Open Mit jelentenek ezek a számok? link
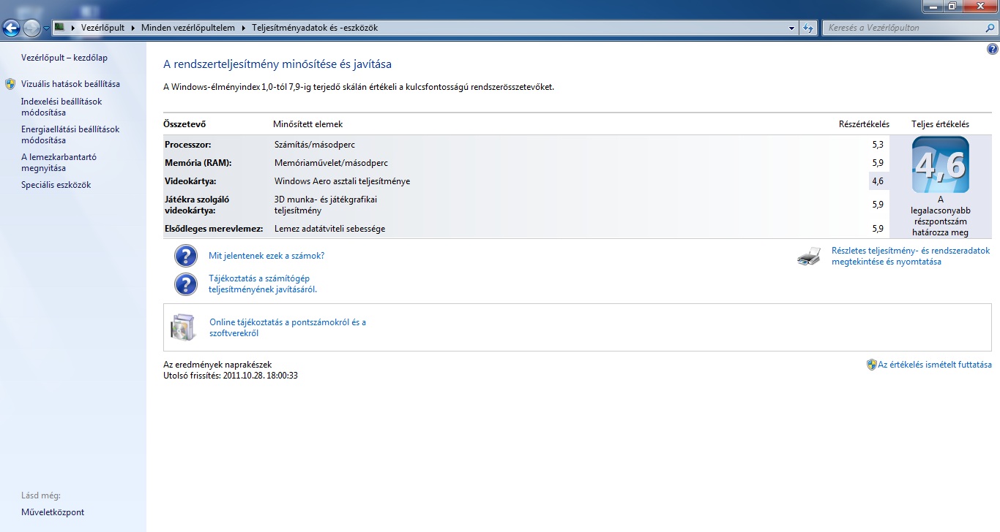 266,256
